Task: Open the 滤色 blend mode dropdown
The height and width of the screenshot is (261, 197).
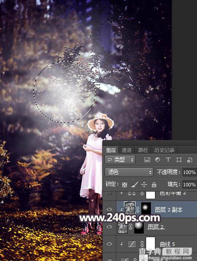Action: [129, 172]
